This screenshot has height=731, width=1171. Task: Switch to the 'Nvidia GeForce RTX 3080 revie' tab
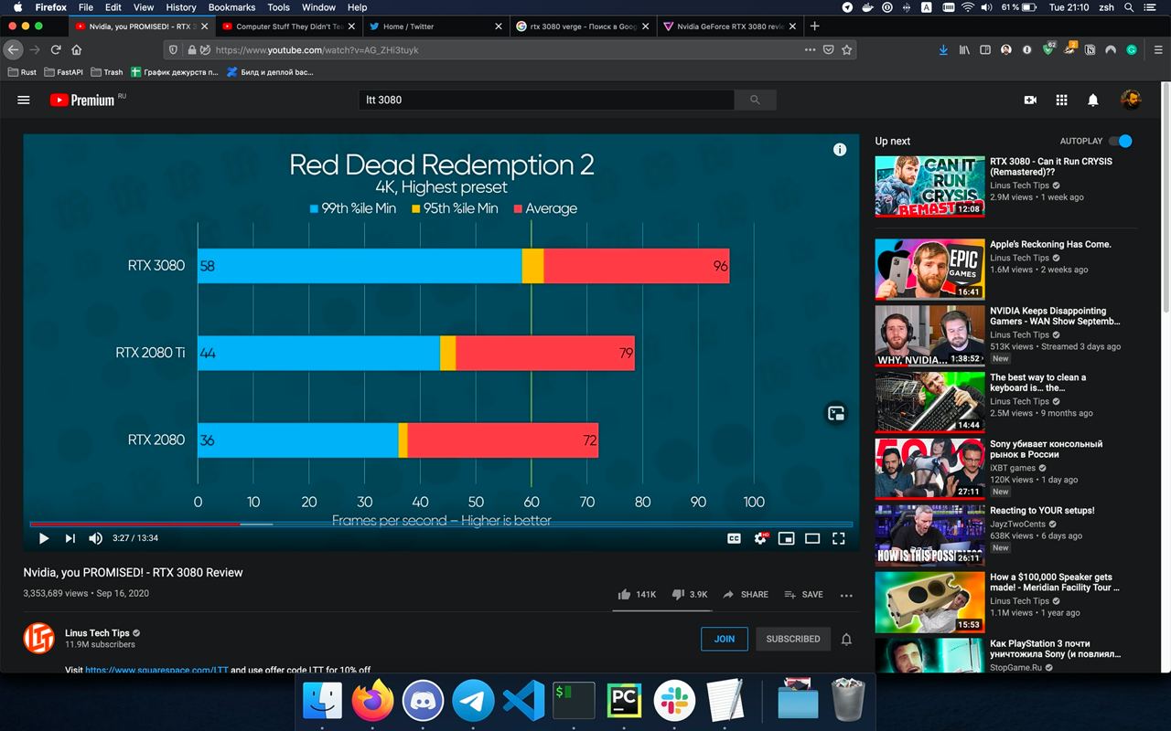coord(730,26)
